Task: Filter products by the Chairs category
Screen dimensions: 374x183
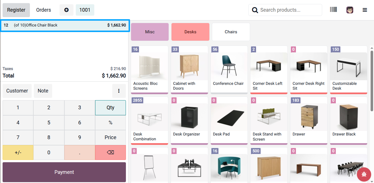Action: [231, 32]
